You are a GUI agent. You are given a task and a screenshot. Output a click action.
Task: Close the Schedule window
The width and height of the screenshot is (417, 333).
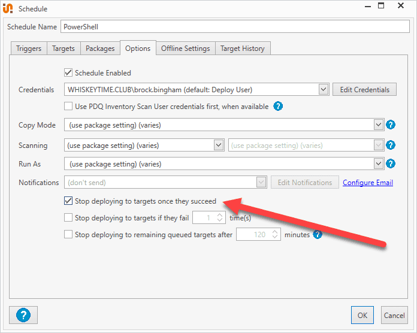[401, 5]
